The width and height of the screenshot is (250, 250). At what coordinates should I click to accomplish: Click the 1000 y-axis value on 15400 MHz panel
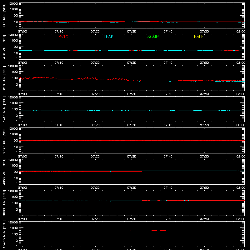pos(14,228)
